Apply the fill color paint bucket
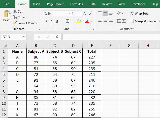 pyautogui.click(x=79, y=21)
